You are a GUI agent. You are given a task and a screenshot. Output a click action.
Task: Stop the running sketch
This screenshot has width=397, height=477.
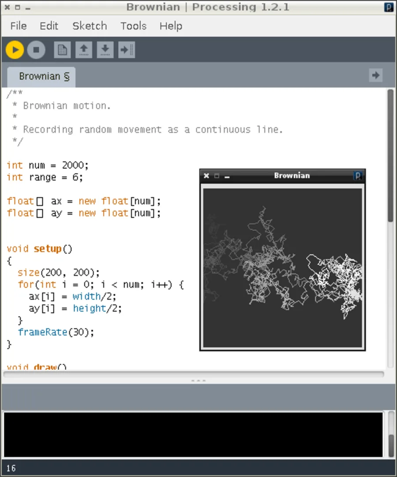click(36, 49)
